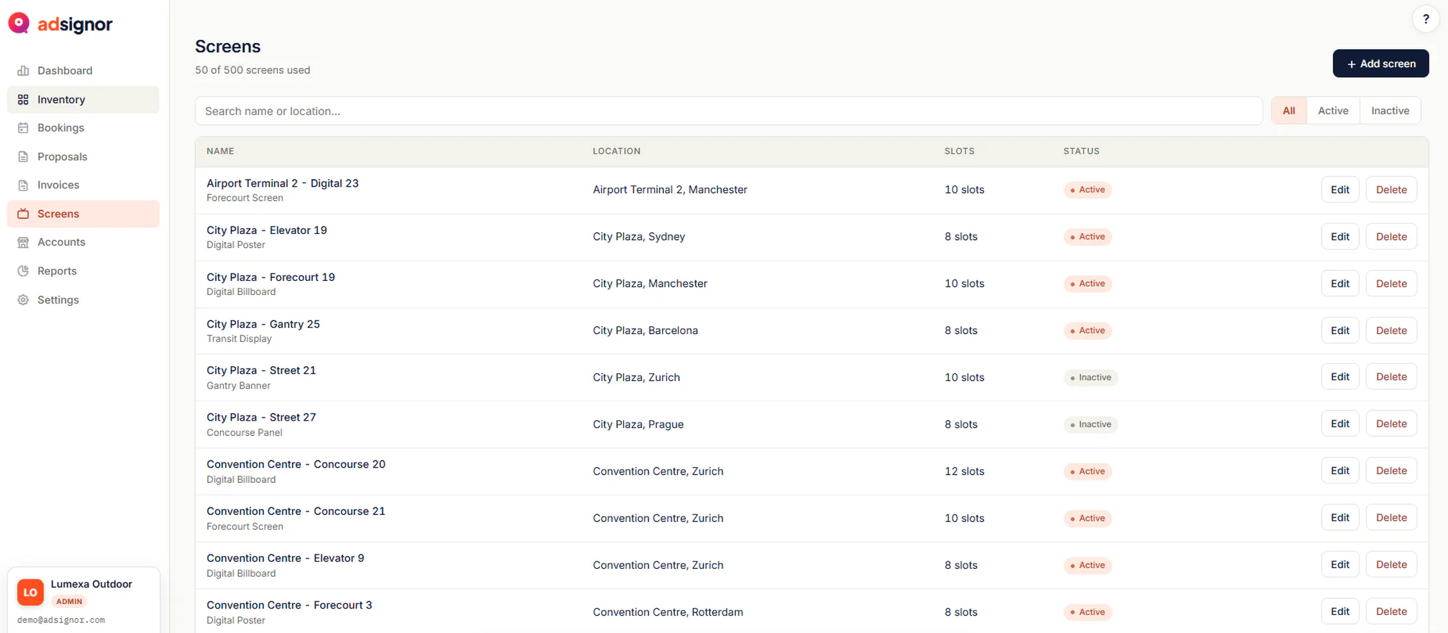Click the Add screen button
This screenshot has height=633, width=1448.
click(1381, 63)
